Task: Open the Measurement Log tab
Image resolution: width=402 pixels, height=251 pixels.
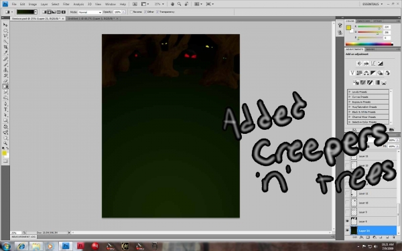Action: click(x=23, y=237)
